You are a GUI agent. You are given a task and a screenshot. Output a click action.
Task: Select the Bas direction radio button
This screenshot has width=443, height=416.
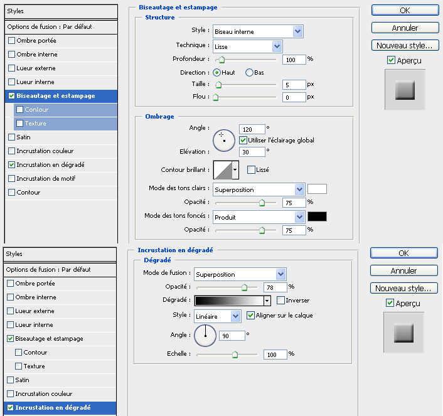[249, 73]
